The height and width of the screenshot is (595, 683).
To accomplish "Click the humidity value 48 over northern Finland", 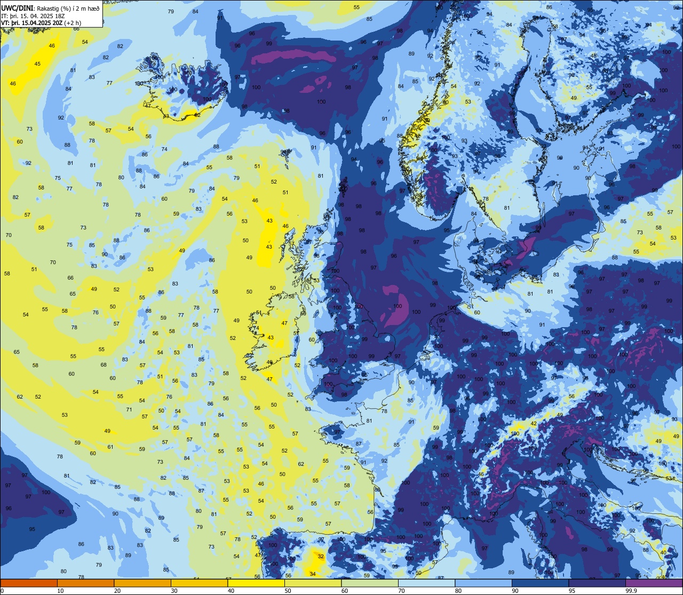I will tap(593, 55).
